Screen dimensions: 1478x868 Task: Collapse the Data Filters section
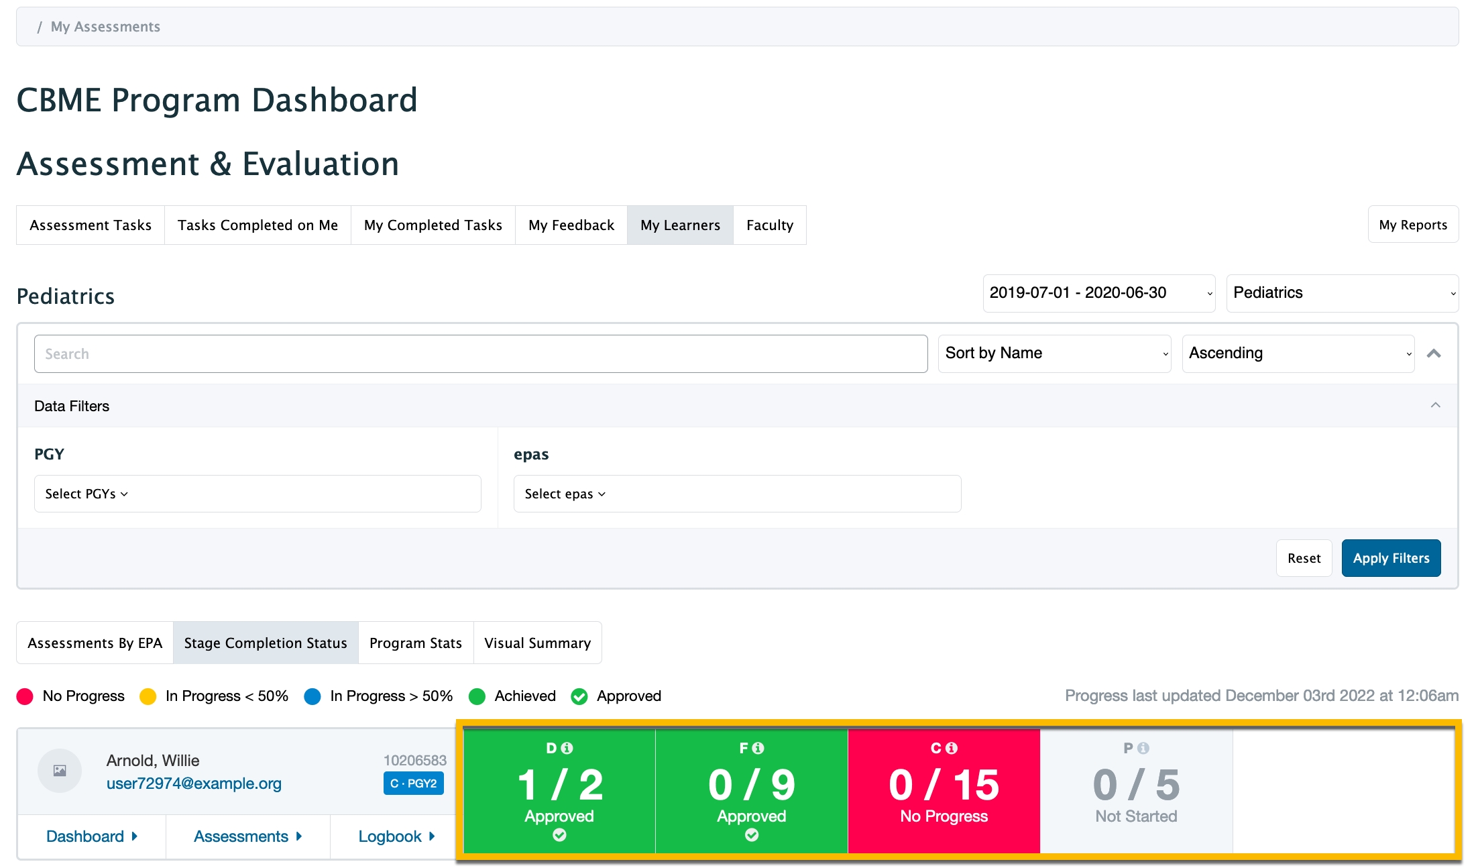[x=1435, y=405]
